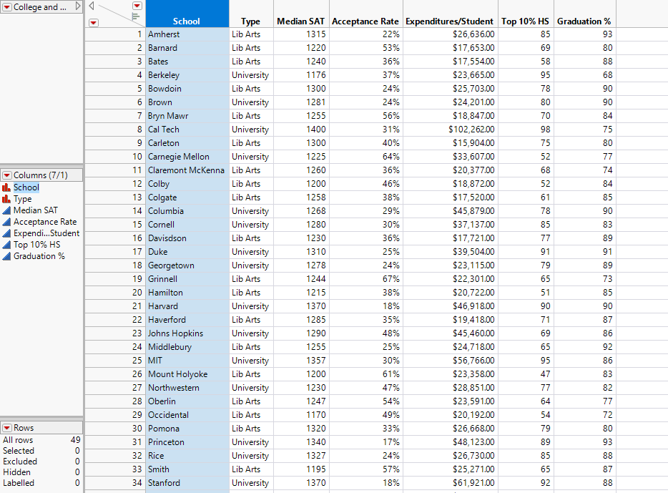Select row number 34

click(x=115, y=483)
